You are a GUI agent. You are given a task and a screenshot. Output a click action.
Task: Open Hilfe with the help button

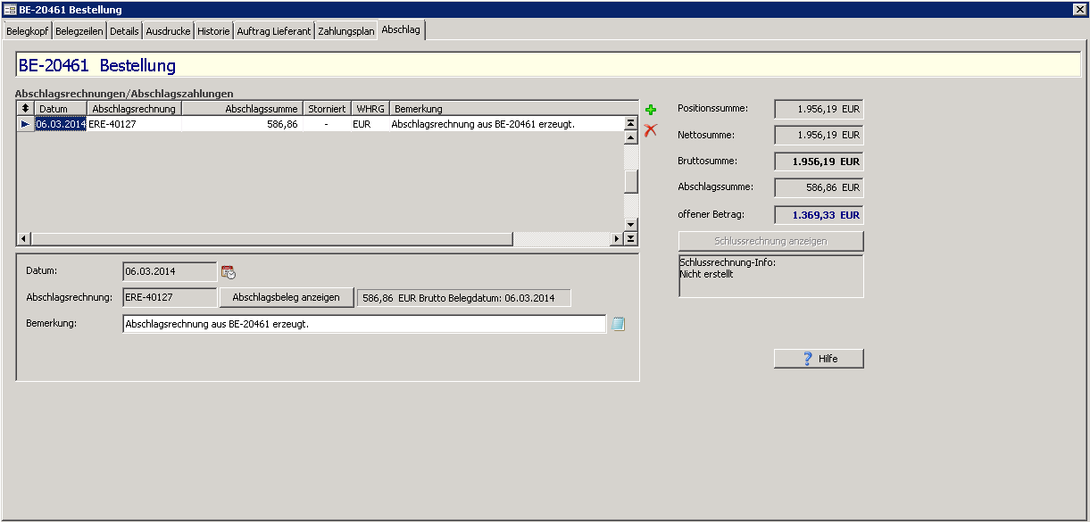819,359
